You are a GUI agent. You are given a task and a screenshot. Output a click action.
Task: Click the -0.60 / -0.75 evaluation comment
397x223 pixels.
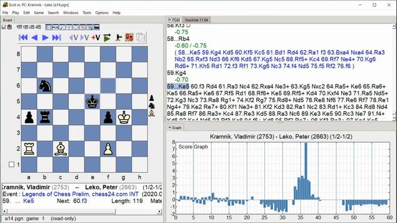point(190,46)
